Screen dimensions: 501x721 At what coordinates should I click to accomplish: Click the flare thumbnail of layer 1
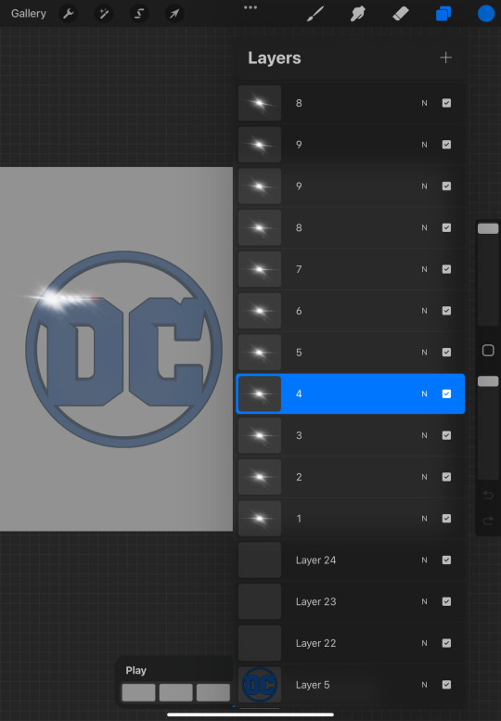click(x=260, y=518)
